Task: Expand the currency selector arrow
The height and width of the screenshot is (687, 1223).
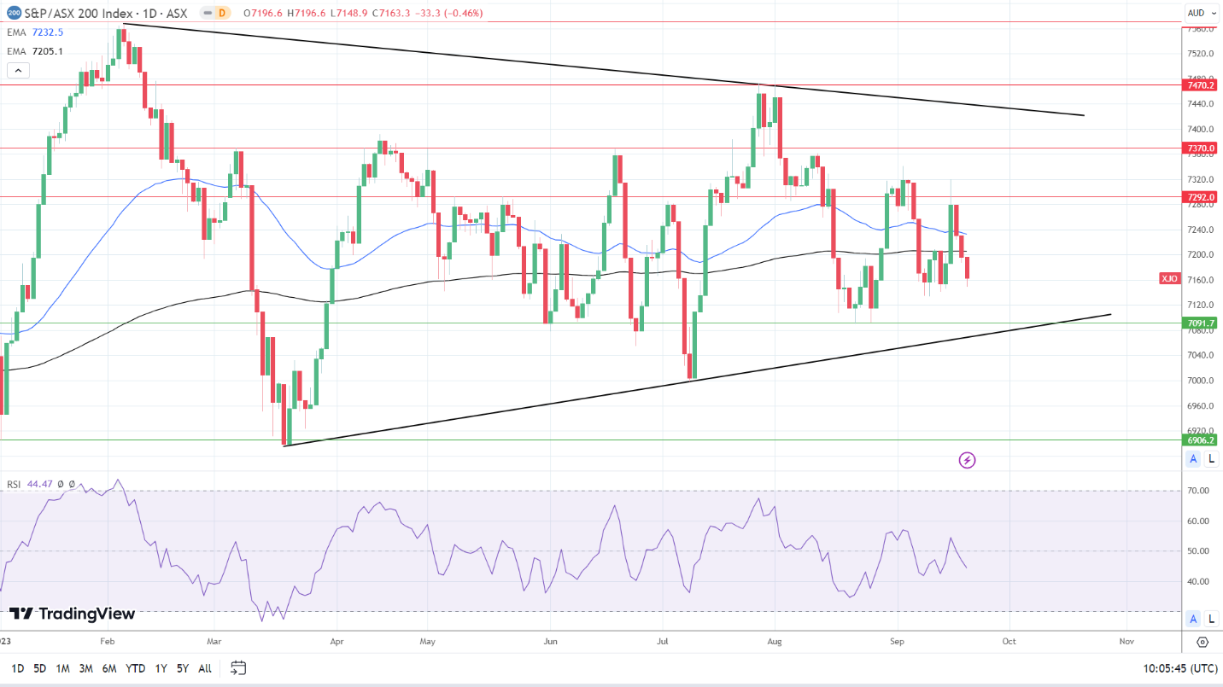Action: coord(1214,13)
